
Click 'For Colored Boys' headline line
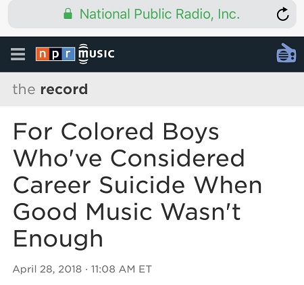(116, 132)
